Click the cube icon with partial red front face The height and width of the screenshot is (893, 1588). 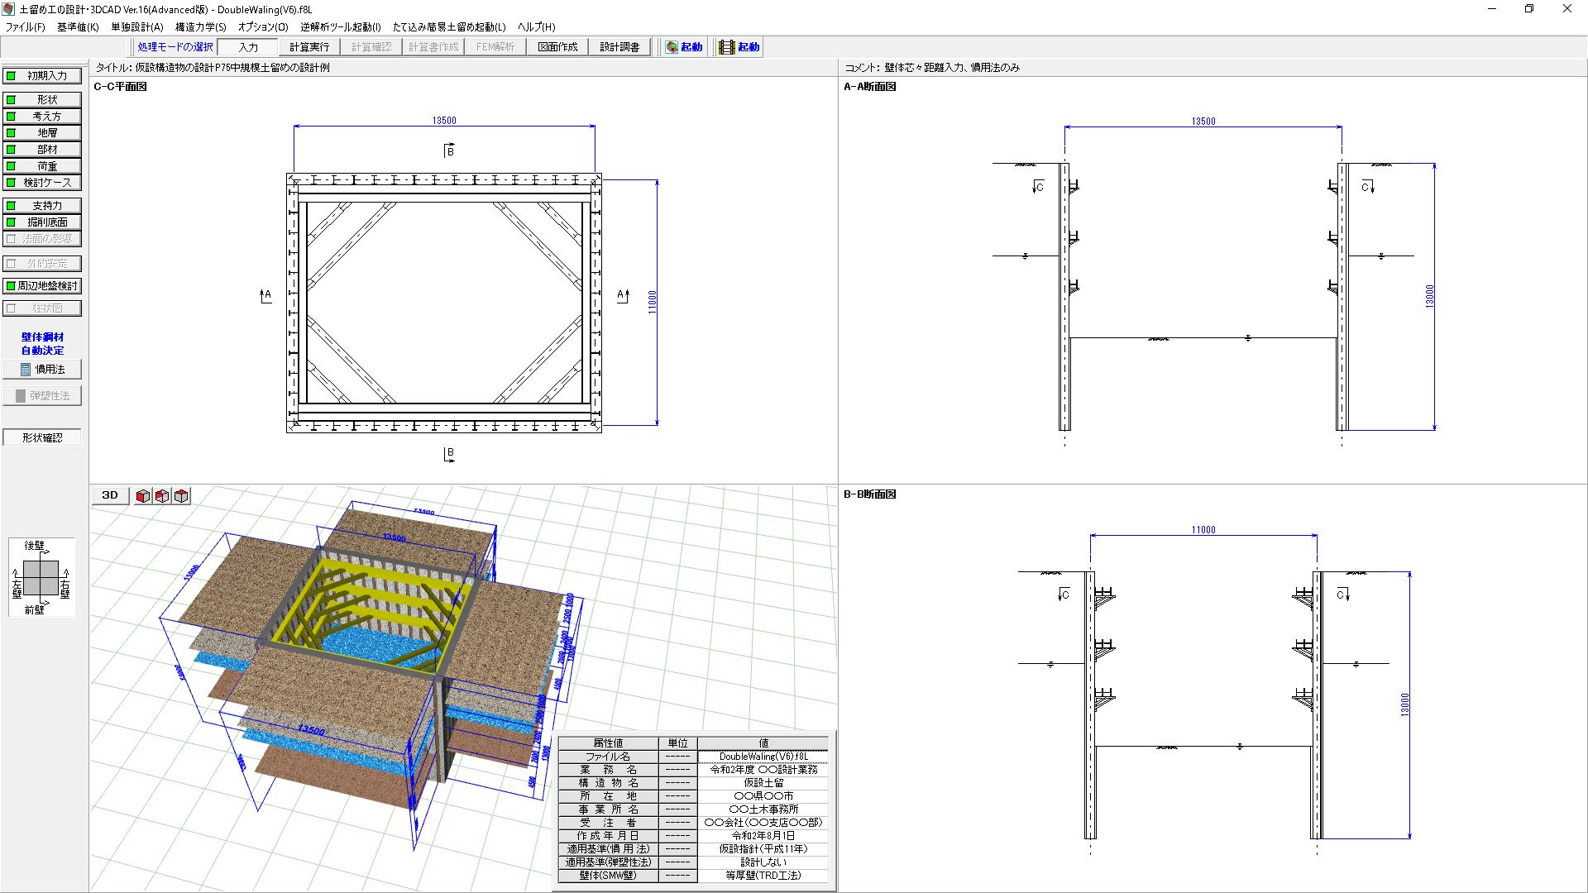[162, 496]
